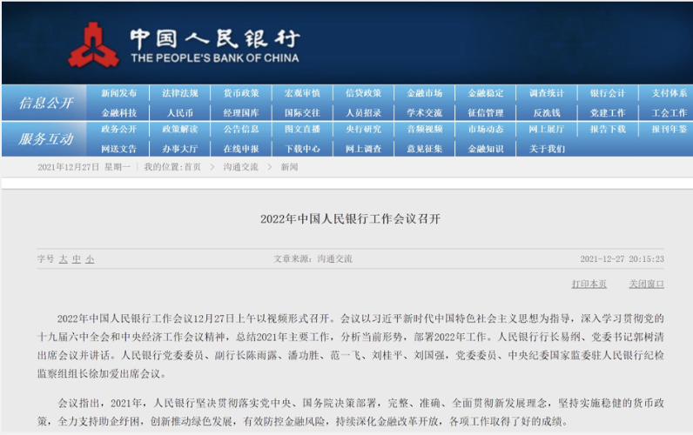Go to the 金融科技 page
Screen dimensions: 693x435
(x=119, y=113)
